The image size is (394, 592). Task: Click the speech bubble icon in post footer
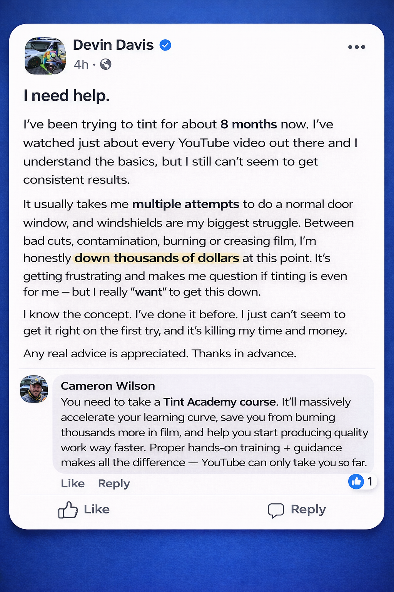click(275, 510)
